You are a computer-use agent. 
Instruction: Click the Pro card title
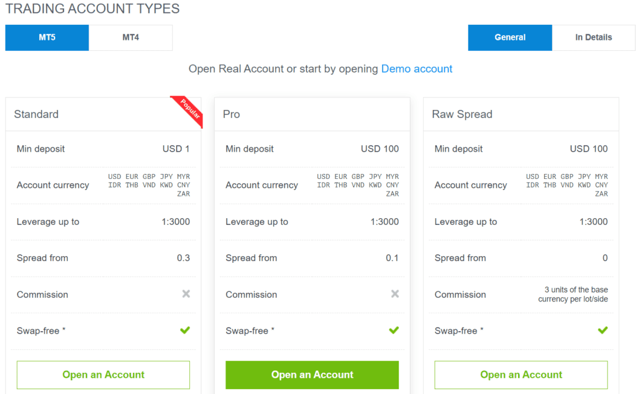click(232, 114)
